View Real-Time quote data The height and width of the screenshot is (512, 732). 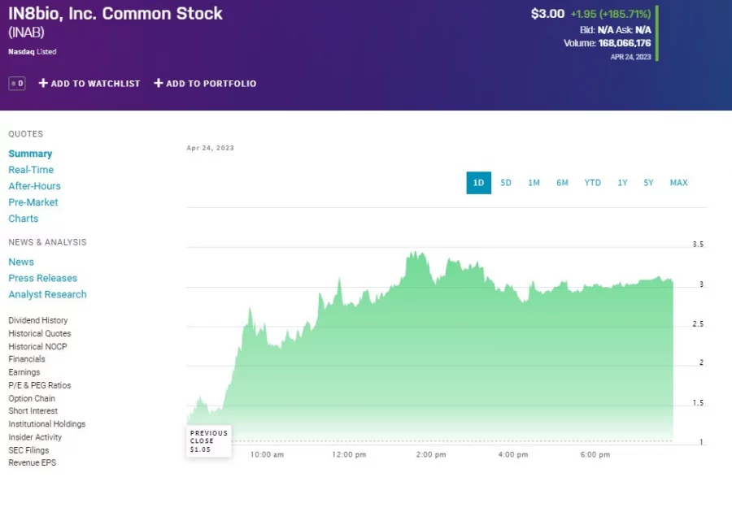(31, 169)
